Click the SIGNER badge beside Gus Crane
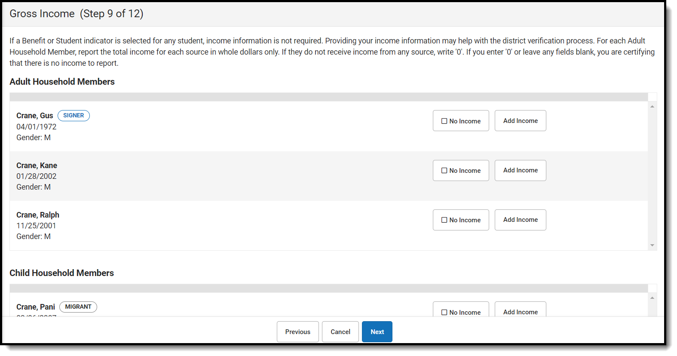This screenshot has height=356, width=677. coord(74,116)
